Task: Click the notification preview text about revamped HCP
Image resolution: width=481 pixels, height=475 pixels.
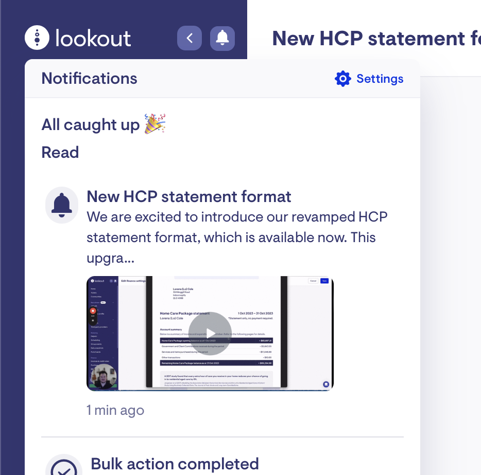Action: click(x=237, y=238)
